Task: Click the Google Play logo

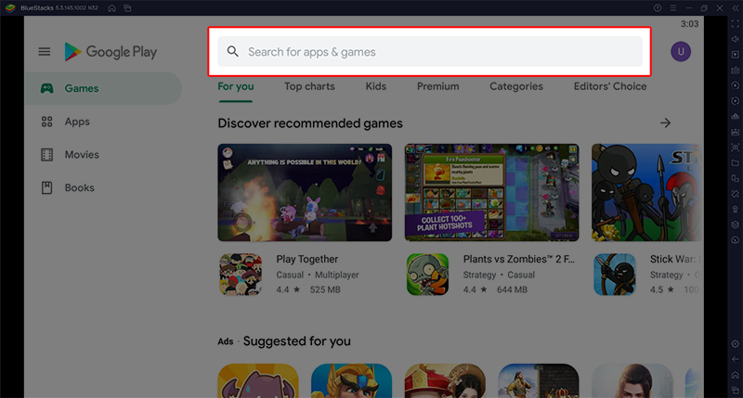Action: (111, 52)
